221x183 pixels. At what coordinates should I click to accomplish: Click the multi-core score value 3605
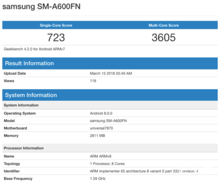click(x=164, y=38)
